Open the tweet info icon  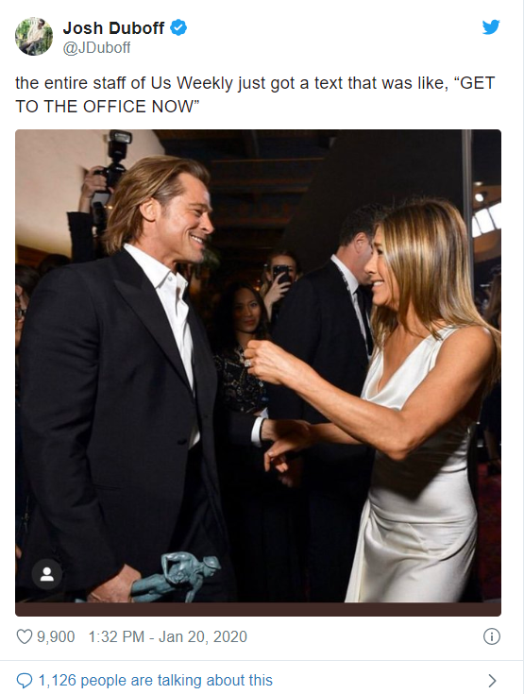tap(491, 636)
